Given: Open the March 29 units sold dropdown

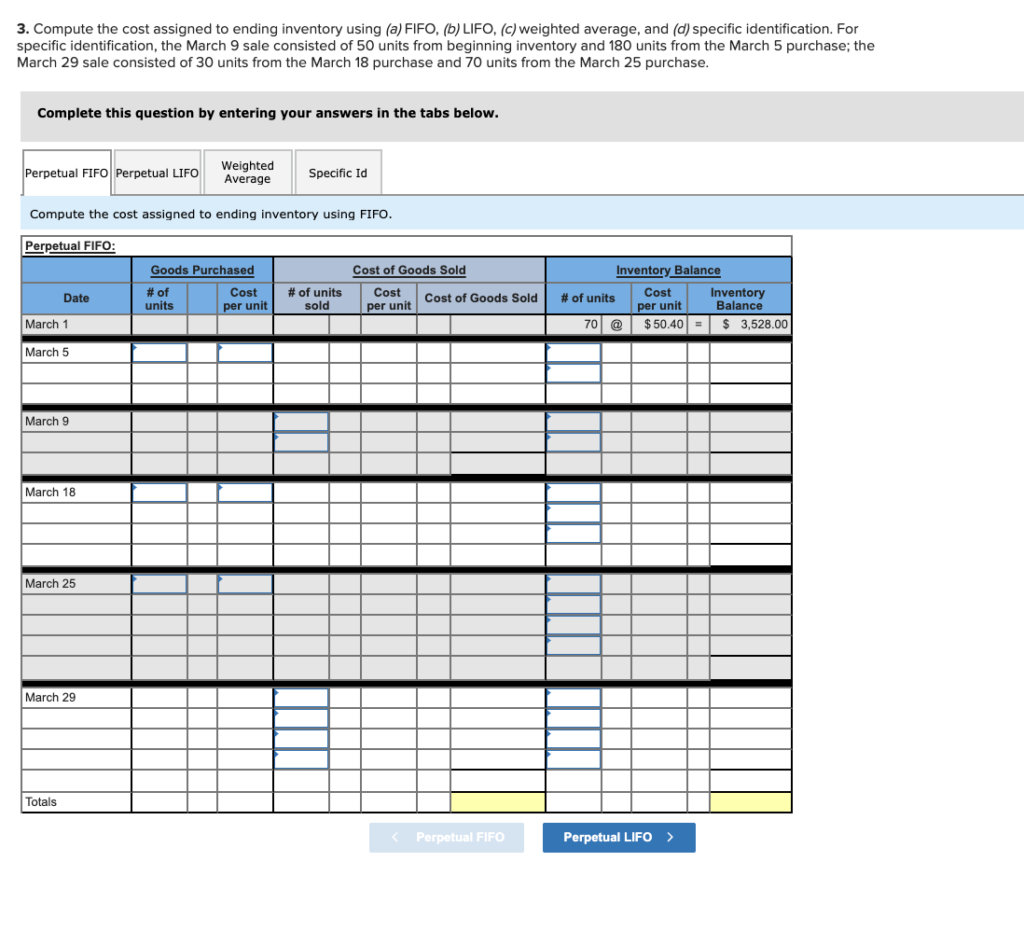Looking at the screenshot, I should pyautogui.click(x=299, y=697).
